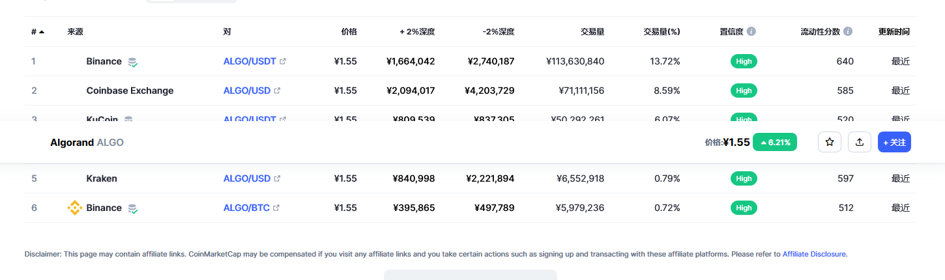Viewport: 945px width, 280px height.
Task: Click the Binance logo in row 6
Action: 75,208
